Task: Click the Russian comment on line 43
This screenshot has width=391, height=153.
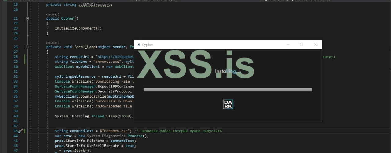Action: tap(178, 131)
